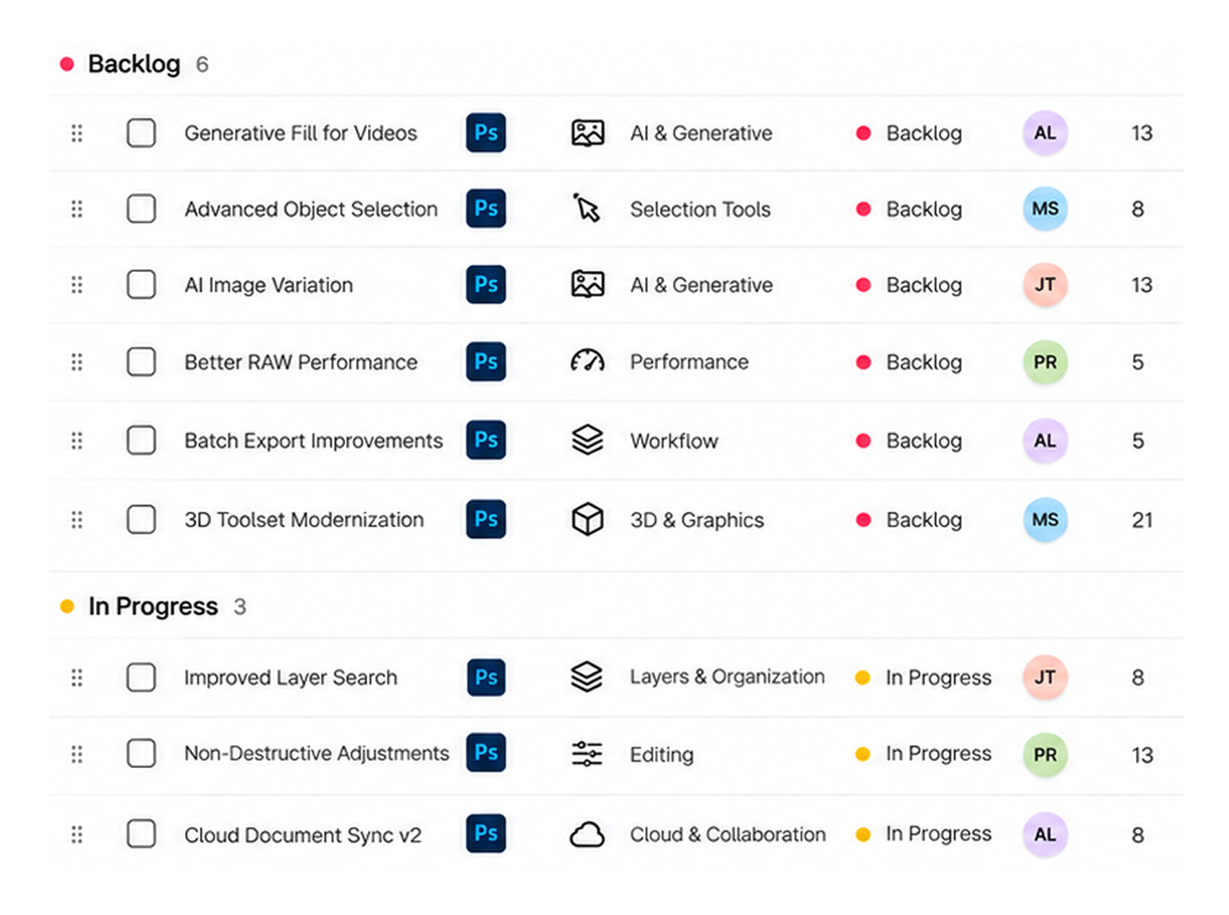
Task: Click the speedometer icon next to Performance
Action: 587,362
